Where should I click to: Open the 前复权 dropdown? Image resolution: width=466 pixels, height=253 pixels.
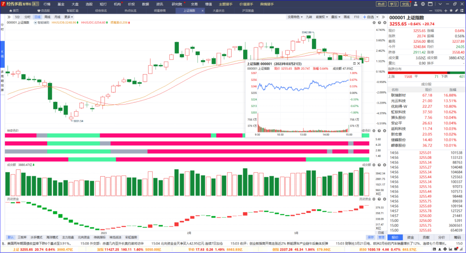pos(322,17)
